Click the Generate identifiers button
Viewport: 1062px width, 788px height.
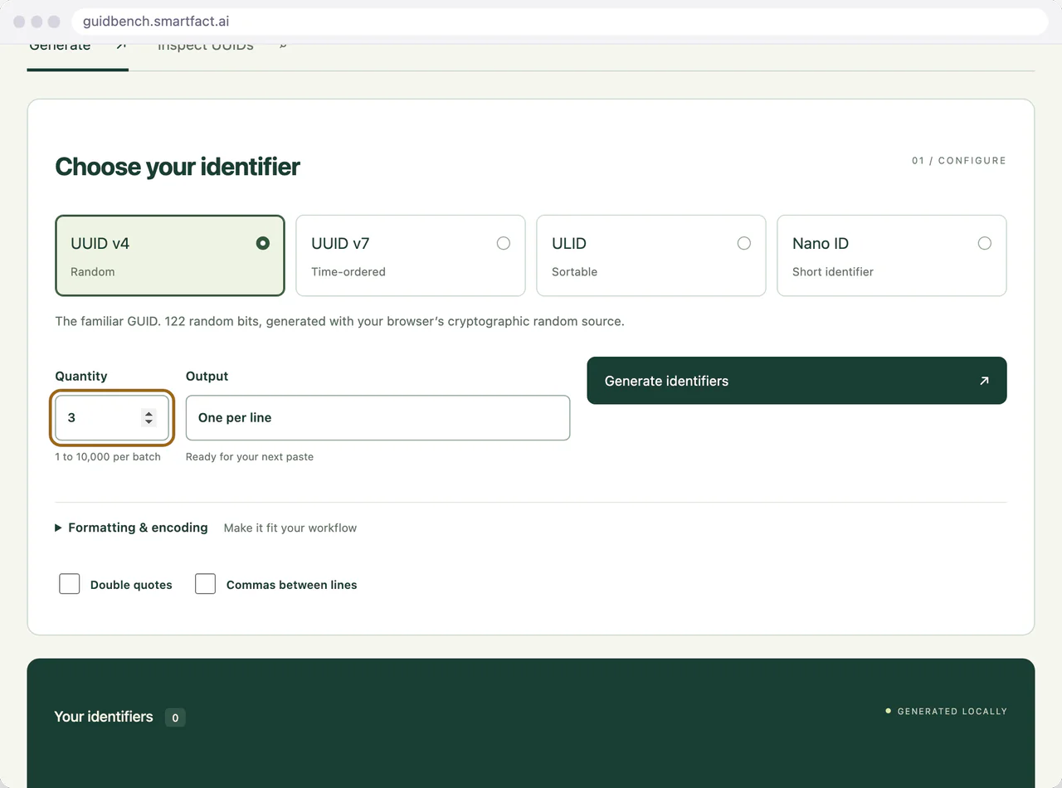click(x=796, y=381)
